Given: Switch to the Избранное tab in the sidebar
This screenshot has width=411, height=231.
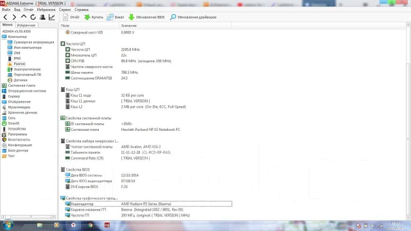Looking at the screenshot, I should 26,25.
